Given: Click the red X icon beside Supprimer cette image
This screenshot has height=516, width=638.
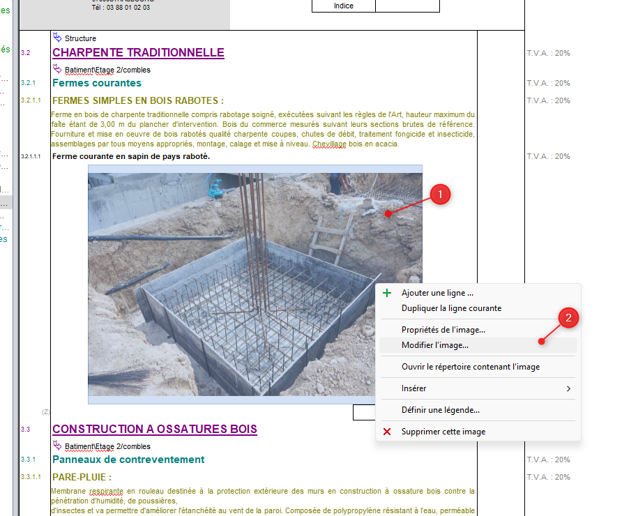Looking at the screenshot, I should pyautogui.click(x=387, y=432).
